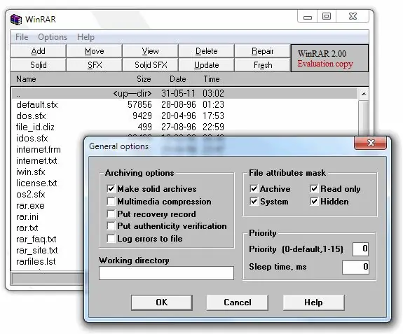This screenshot has width=403, height=334.
Task: Click the Delete toolbar button
Action: 206,51
